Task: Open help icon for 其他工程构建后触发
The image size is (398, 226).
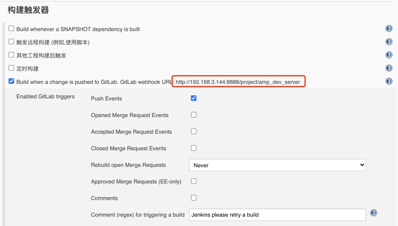Action: pos(389,55)
